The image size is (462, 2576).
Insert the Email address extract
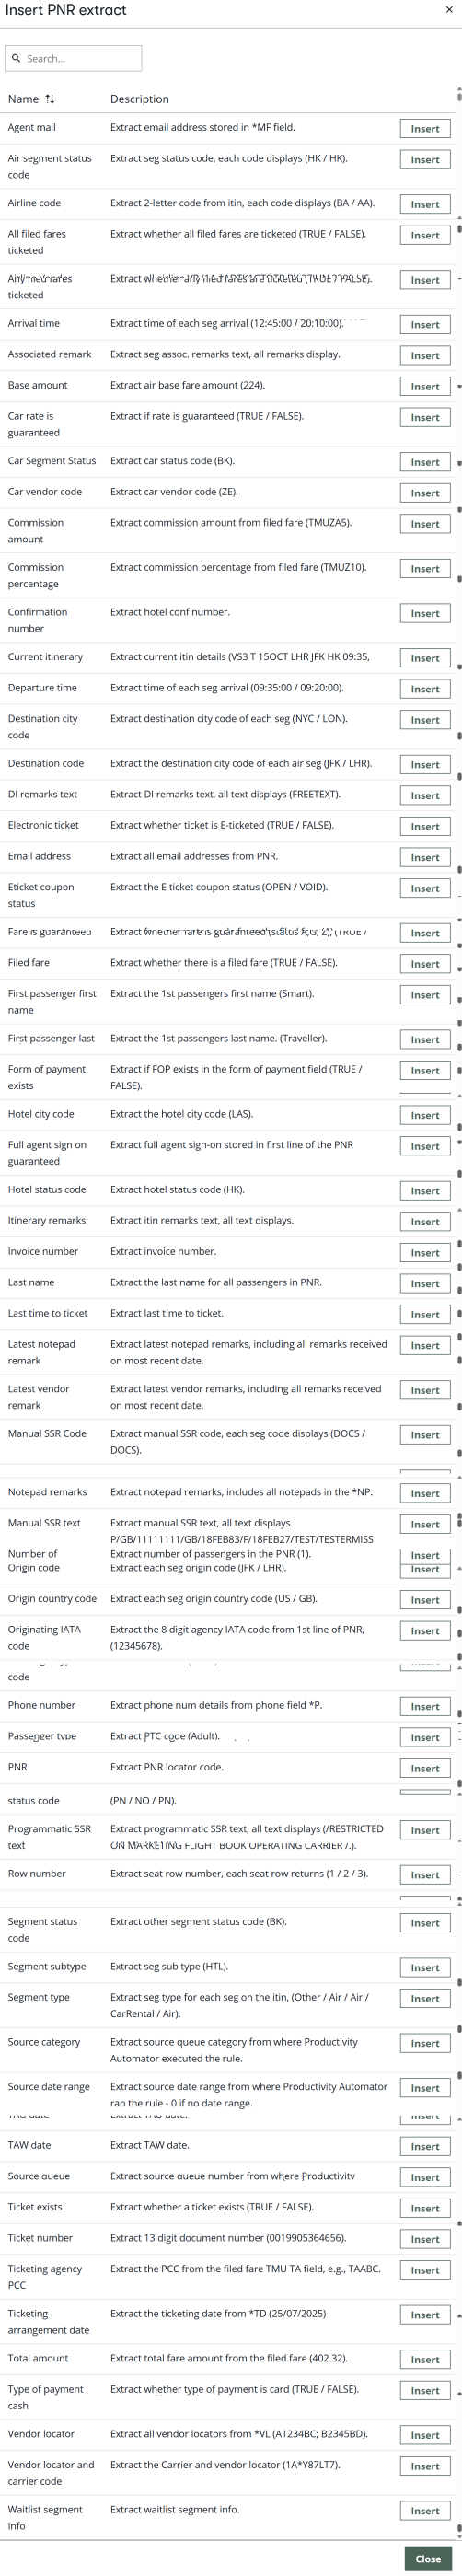425,857
